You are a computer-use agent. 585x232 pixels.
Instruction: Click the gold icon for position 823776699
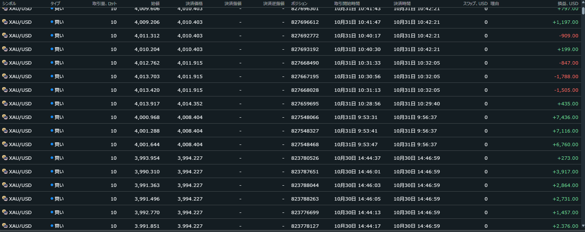tap(5, 212)
